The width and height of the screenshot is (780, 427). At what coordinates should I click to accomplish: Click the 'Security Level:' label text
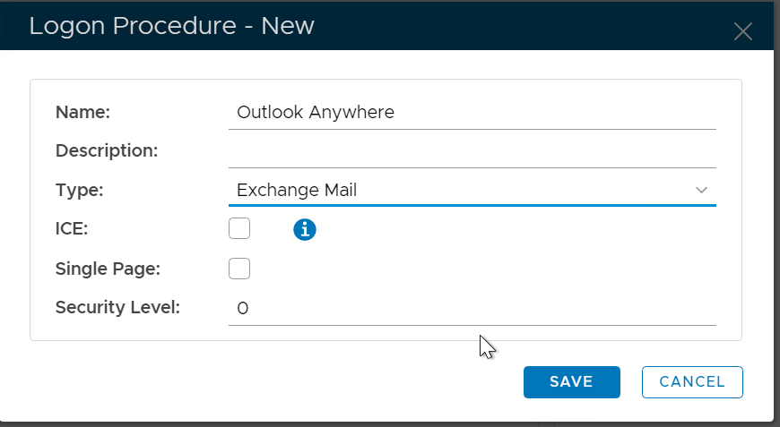pos(117,307)
